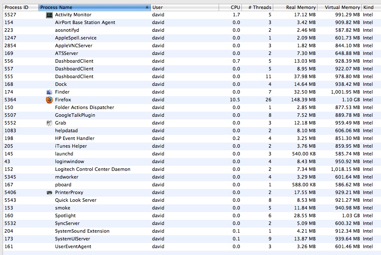The height and width of the screenshot is (255, 381).
Task: Select the AppleVNCServer process
Action: pyautogui.click(x=73, y=46)
